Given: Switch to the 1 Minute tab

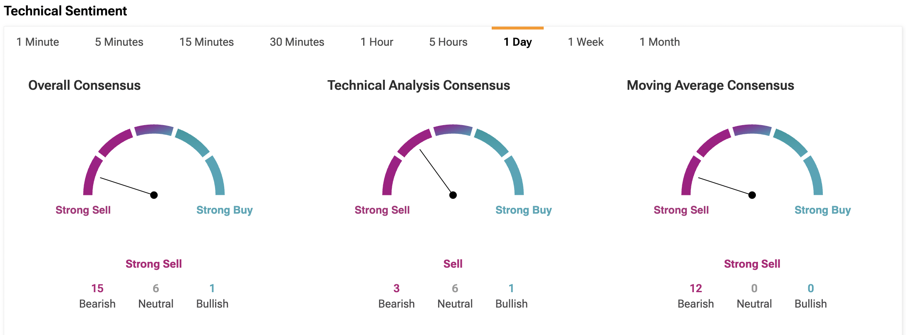Looking at the screenshot, I should coord(38,42).
